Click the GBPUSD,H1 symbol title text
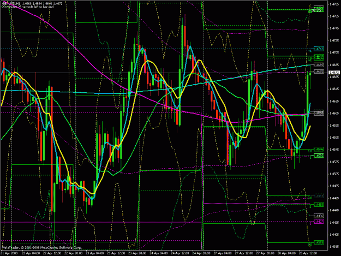 (11, 4)
